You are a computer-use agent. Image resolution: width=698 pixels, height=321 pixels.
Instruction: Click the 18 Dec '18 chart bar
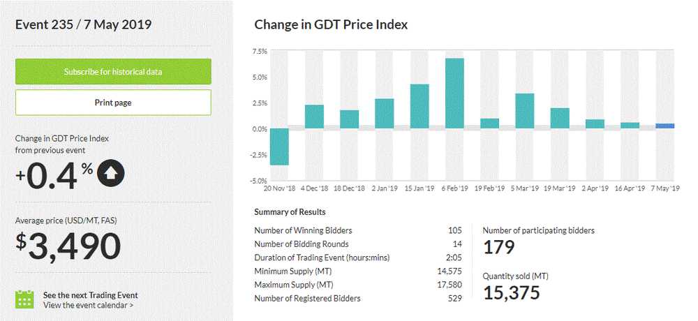click(x=349, y=119)
